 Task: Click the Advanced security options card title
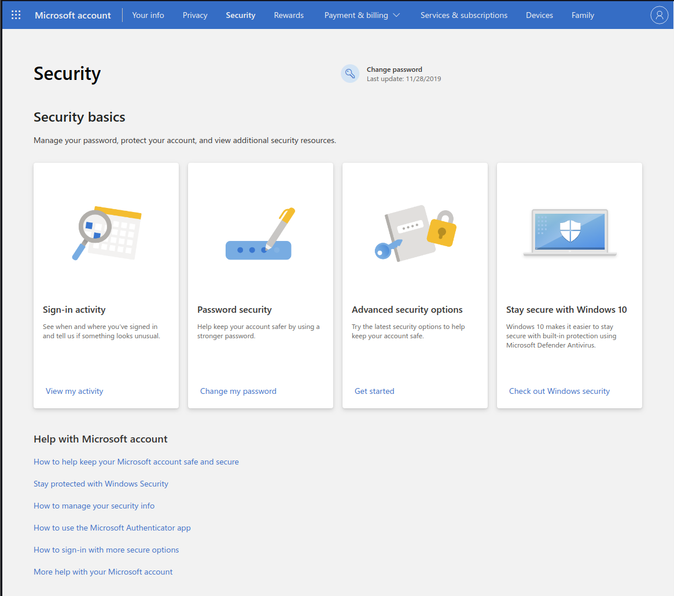point(407,309)
